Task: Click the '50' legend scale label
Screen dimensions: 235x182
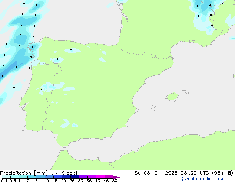Action: tap(115, 181)
